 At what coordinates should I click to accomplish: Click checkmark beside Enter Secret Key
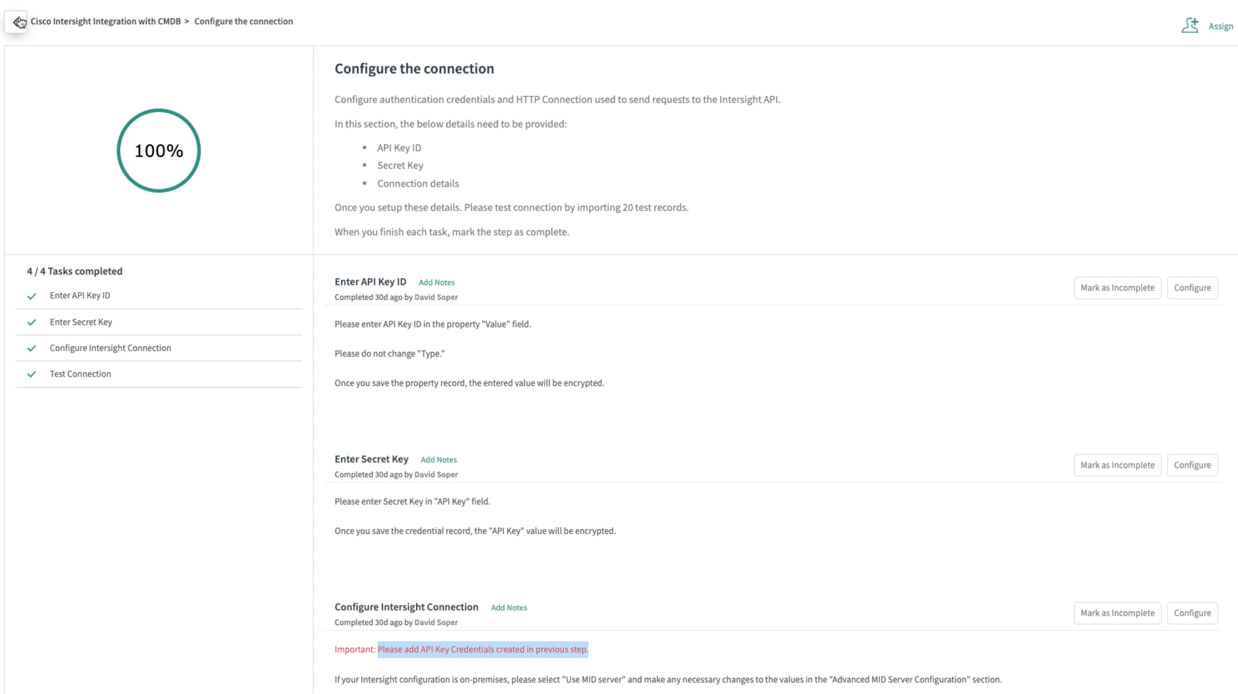point(32,322)
